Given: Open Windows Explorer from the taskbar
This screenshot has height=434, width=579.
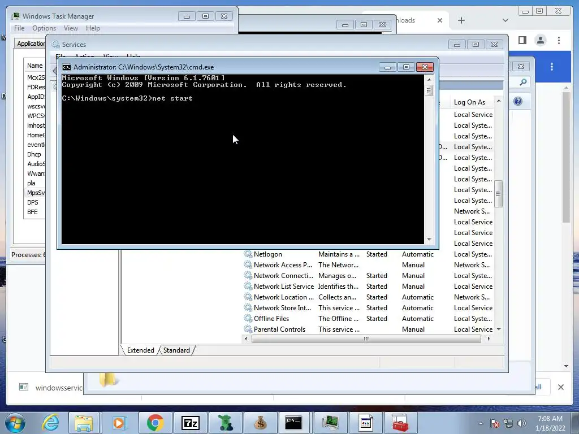Looking at the screenshot, I should (84, 423).
